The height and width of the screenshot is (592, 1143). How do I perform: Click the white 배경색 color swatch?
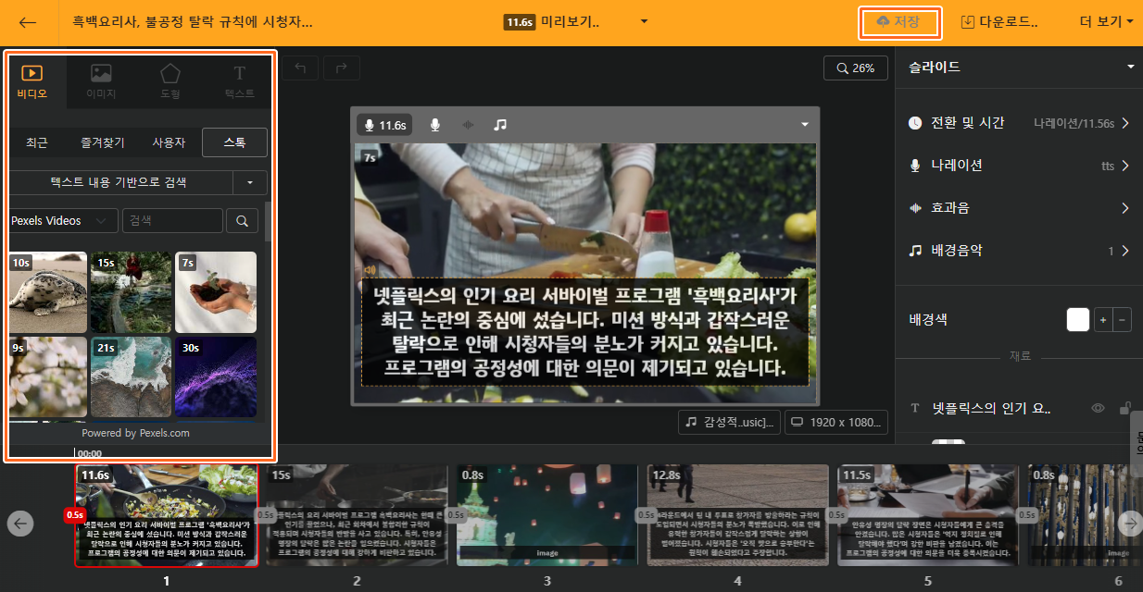tap(1078, 320)
